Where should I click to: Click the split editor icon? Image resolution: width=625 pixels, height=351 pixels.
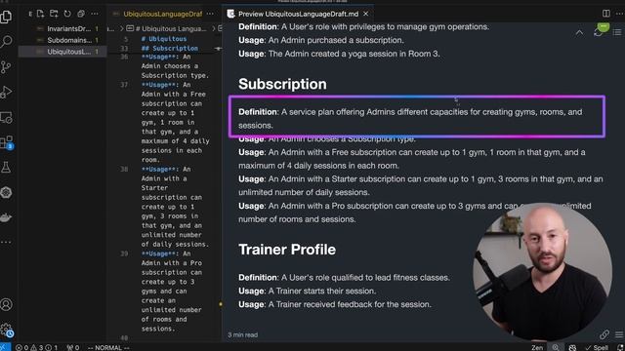[605, 13]
